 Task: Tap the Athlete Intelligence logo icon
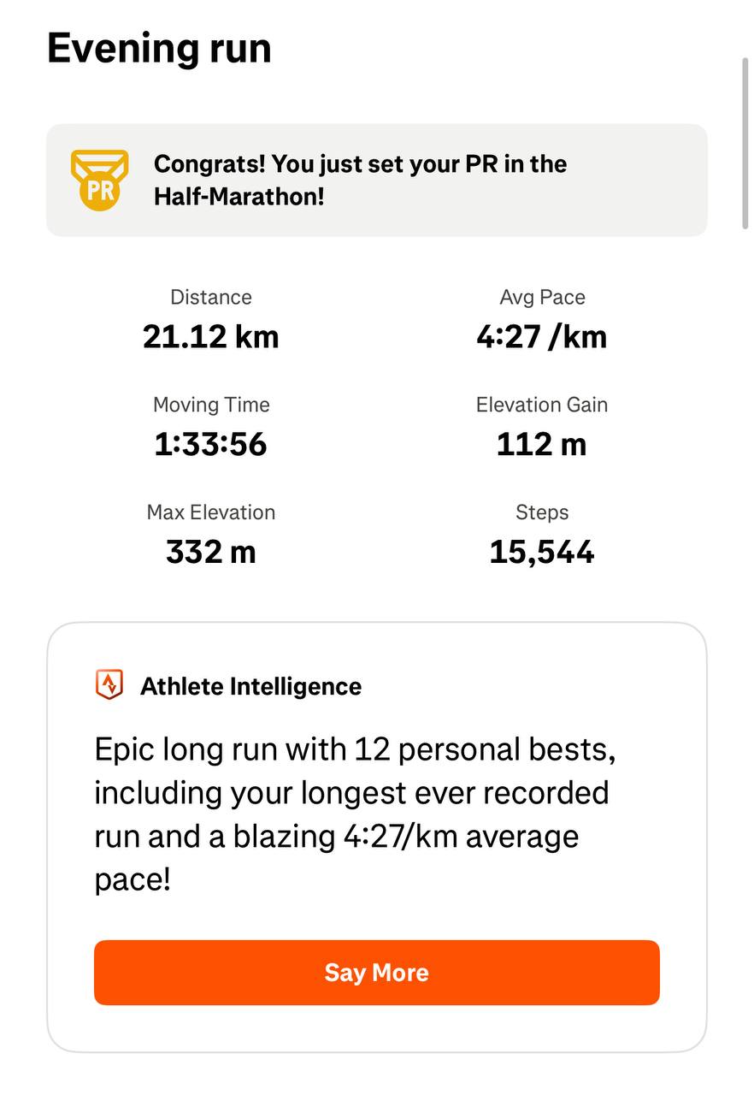tap(109, 685)
